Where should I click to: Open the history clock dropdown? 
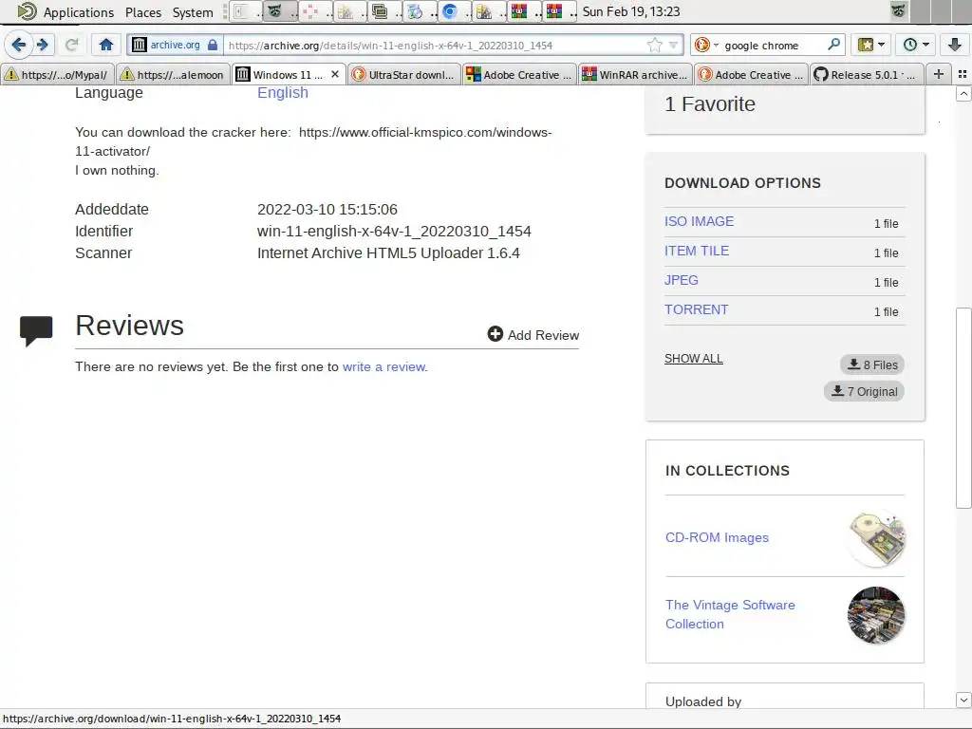[x=916, y=45]
